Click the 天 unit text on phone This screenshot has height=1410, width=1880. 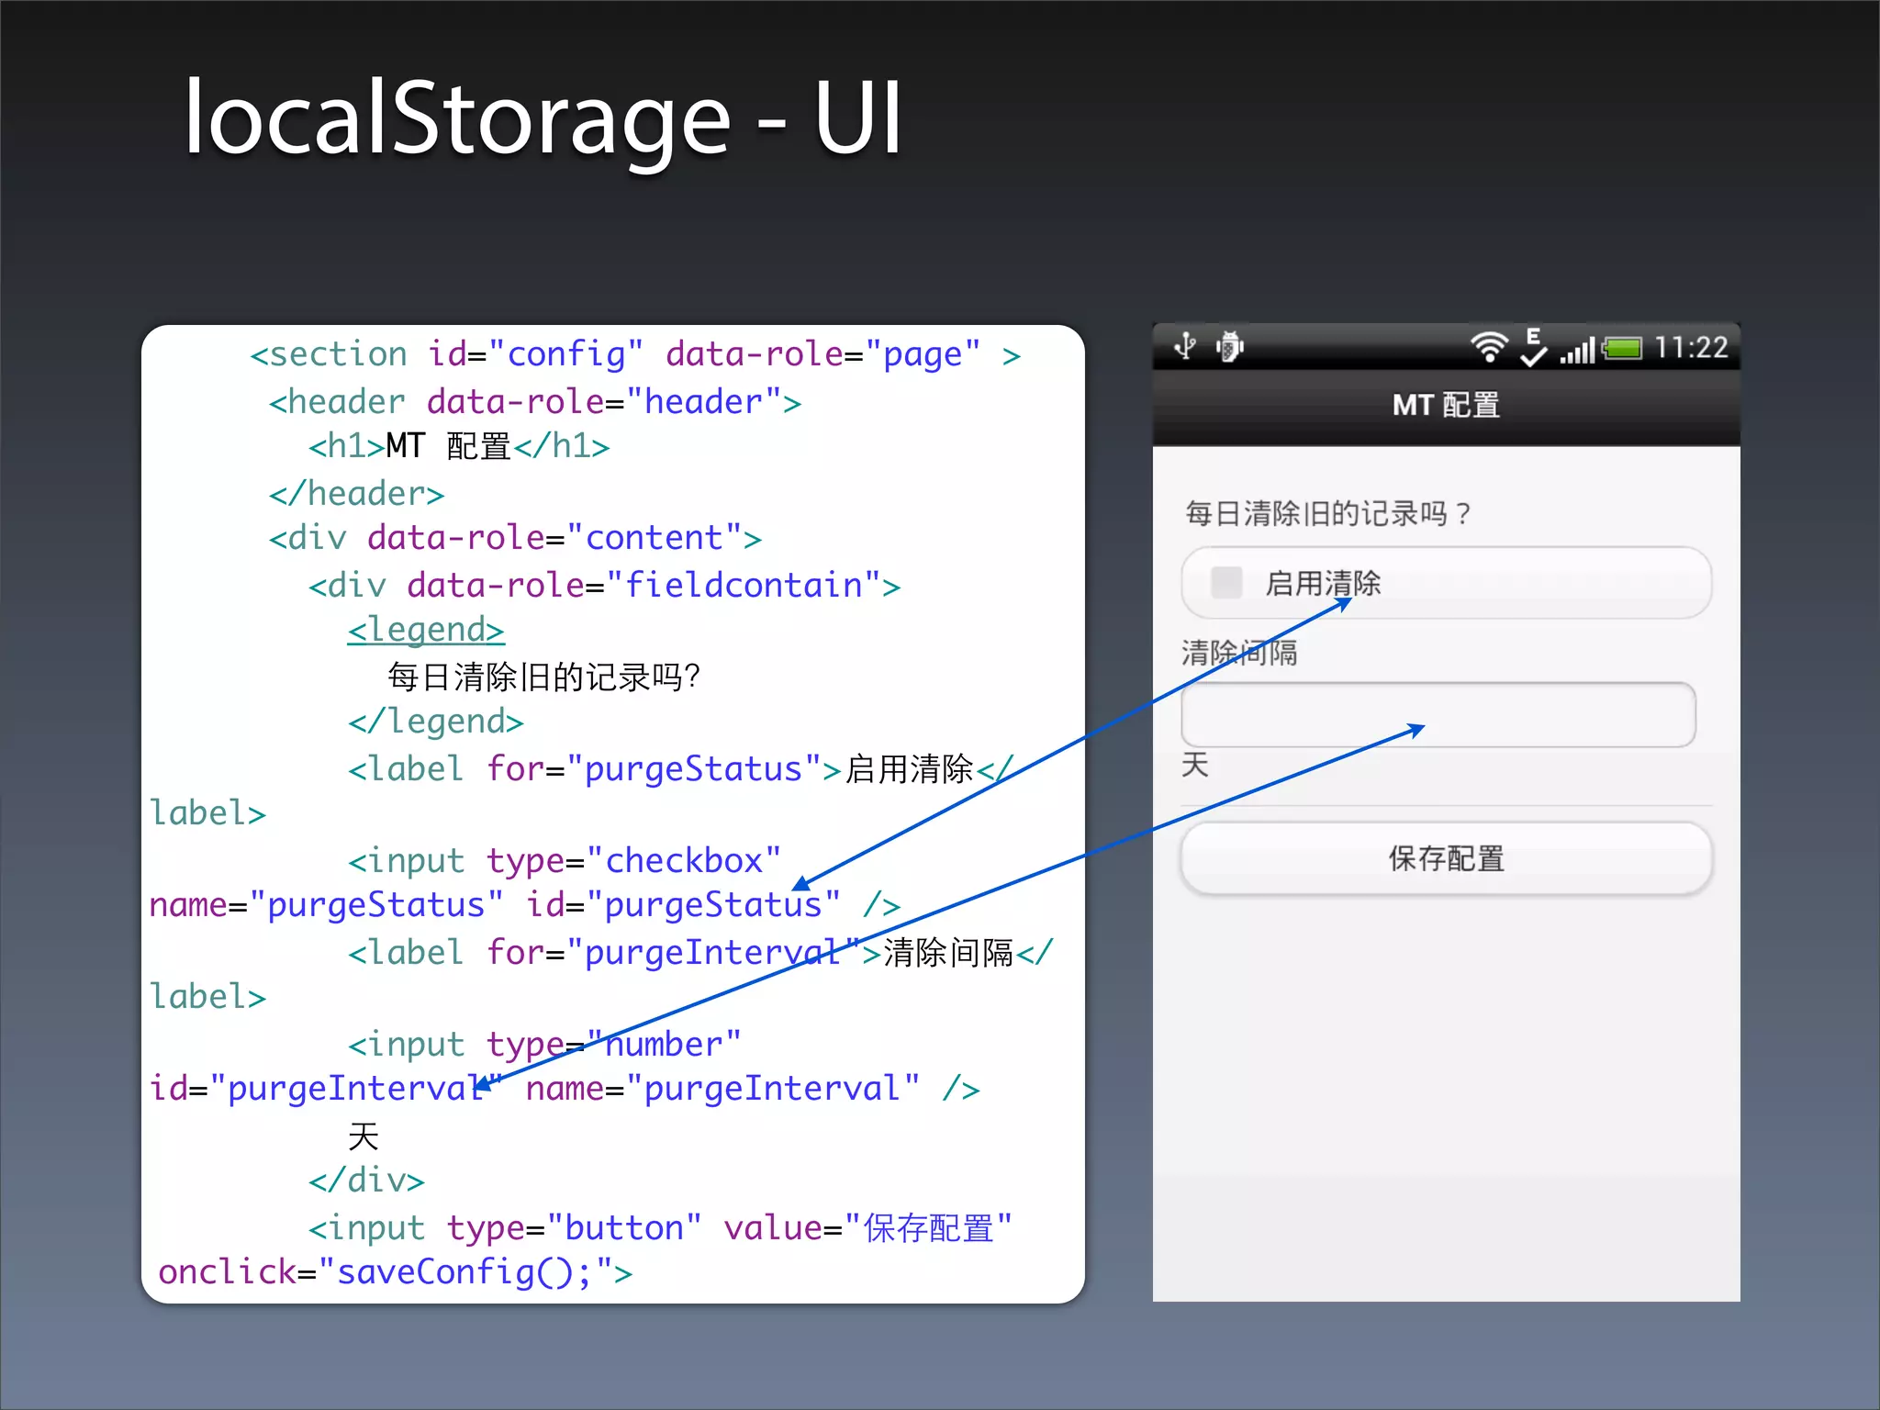[1194, 765]
